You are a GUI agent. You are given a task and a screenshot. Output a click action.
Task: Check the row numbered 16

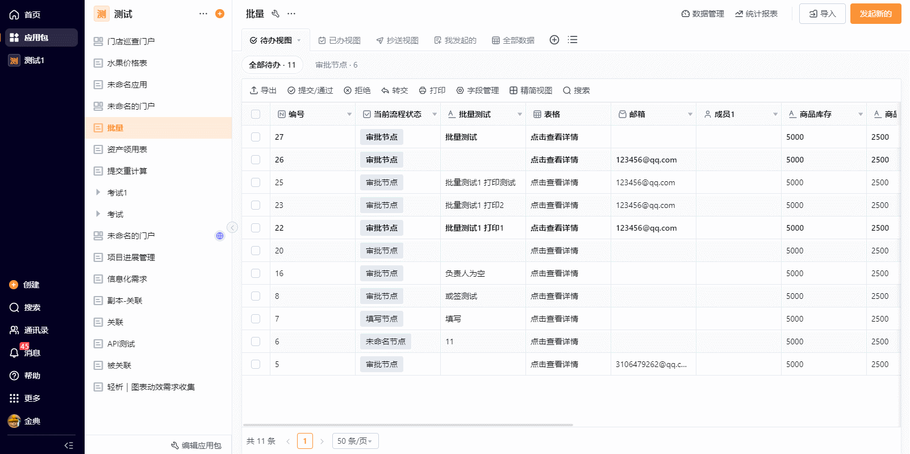(x=256, y=273)
